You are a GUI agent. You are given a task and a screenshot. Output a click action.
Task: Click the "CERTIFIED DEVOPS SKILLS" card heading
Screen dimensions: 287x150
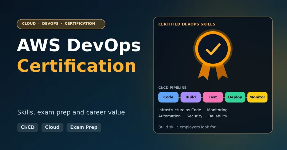coord(187,24)
